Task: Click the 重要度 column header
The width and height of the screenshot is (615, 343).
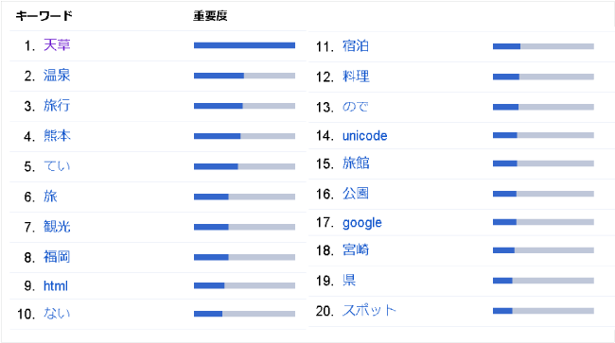Action: (210, 16)
